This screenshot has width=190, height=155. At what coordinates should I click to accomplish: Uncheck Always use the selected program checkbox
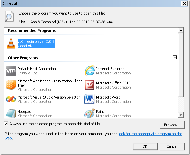(x=6, y=124)
